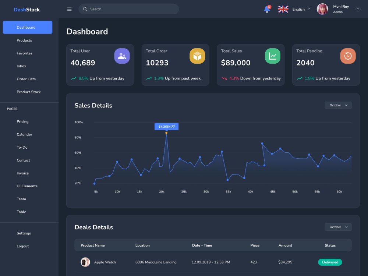Click the Sales Details heading
The height and width of the screenshot is (276, 368).
click(93, 106)
